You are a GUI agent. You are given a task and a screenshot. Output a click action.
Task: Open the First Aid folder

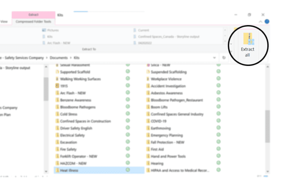point(157,149)
